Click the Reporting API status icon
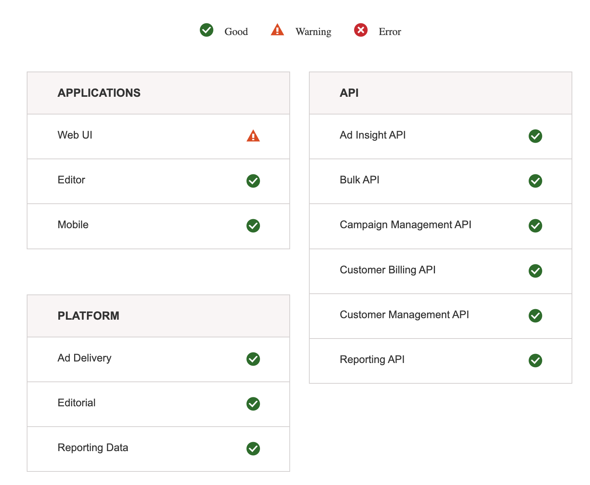This screenshot has width=590, height=485. pyautogui.click(x=535, y=360)
